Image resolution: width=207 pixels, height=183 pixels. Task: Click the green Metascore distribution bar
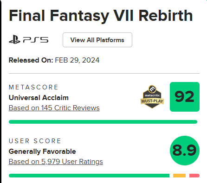point(103,122)
